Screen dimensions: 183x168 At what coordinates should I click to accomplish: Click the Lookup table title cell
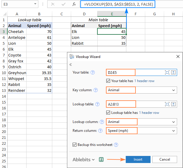point(30,20)
